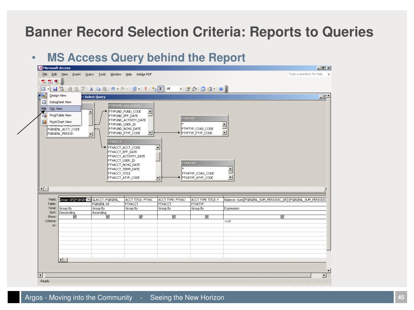
Task: Click the third Adobe PDF toolbar icon
Action: click(56, 82)
